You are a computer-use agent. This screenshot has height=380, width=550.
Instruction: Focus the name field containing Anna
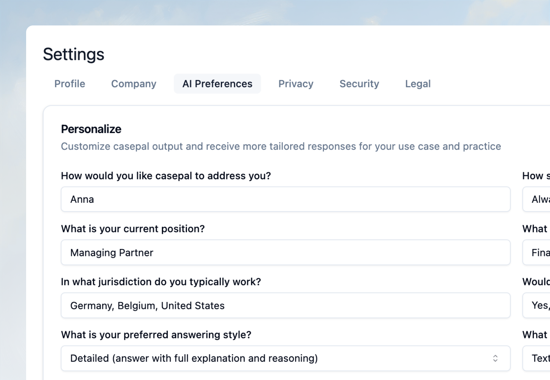point(285,199)
